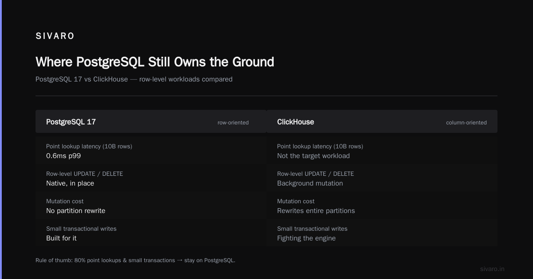Viewport: 533px width, 279px height.
Task: Click the 'Rule of thumb' footnote
Action: 135,260
